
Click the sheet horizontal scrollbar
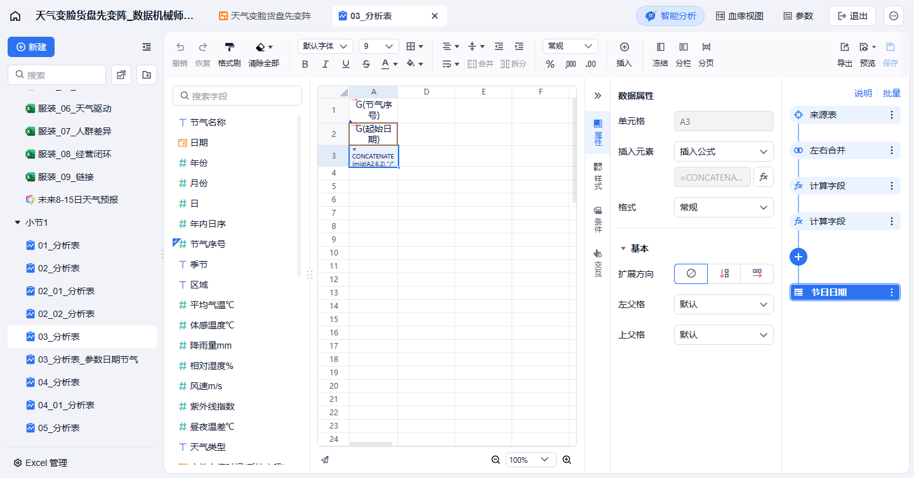click(371, 444)
